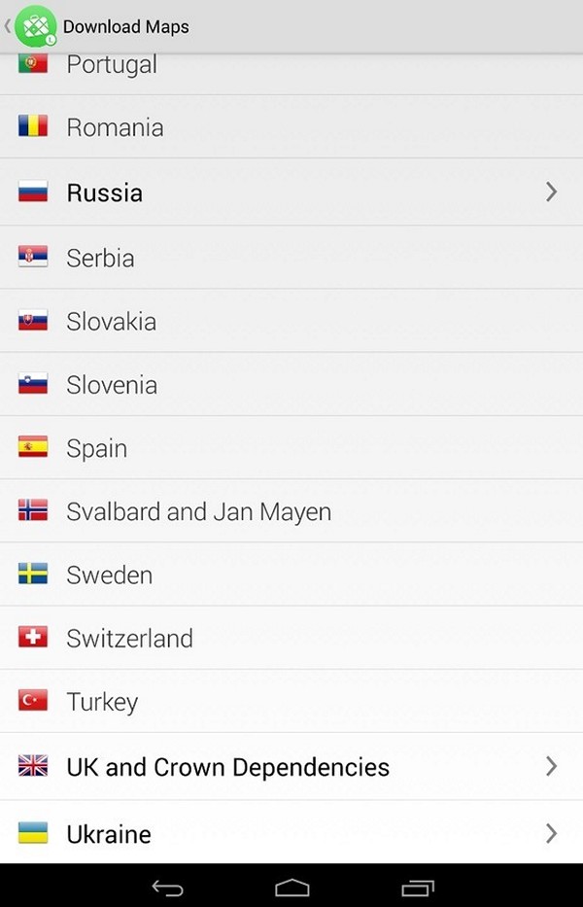The width and height of the screenshot is (583, 907).
Task: Click the Download Maps title
Action: [x=126, y=26]
